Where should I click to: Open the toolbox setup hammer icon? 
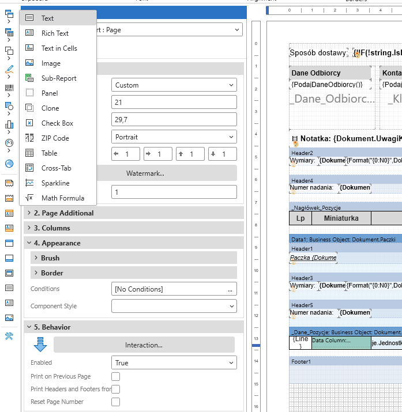9,337
